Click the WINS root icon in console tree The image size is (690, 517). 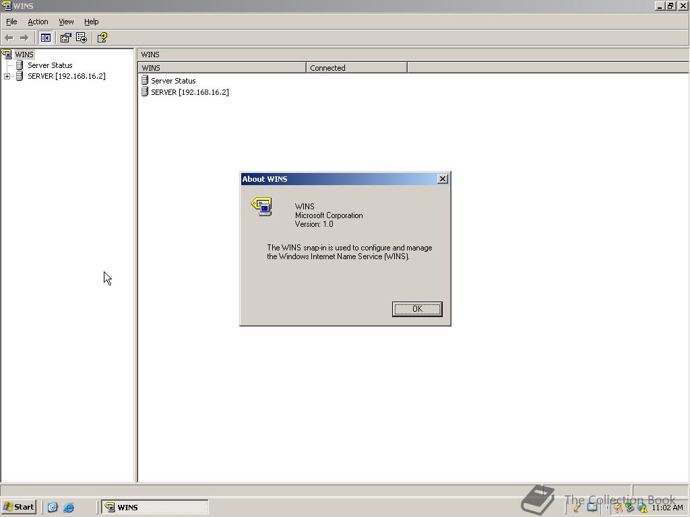[x=7, y=55]
